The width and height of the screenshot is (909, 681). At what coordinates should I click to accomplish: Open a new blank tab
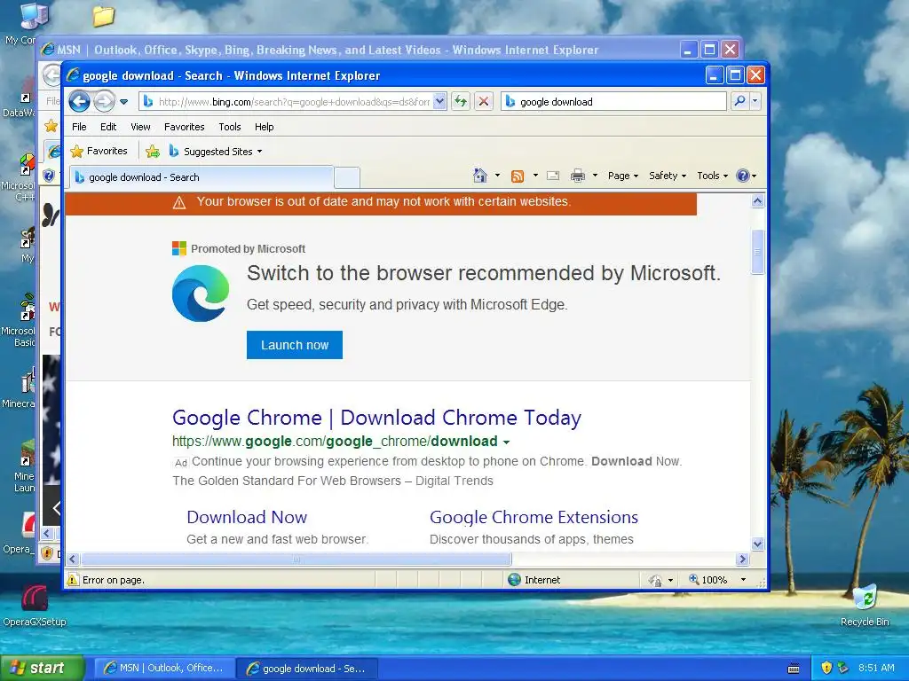pyautogui.click(x=347, y=177)
